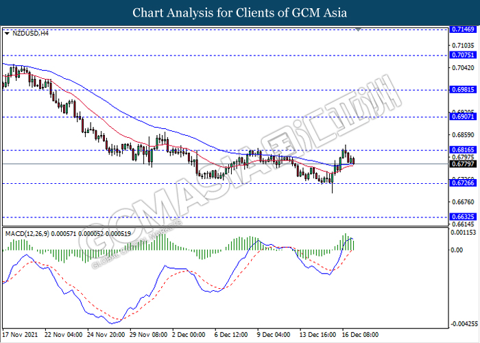480x343 pixels.
Task: Click the current price tag 0.67797
Action: [463, 164]
